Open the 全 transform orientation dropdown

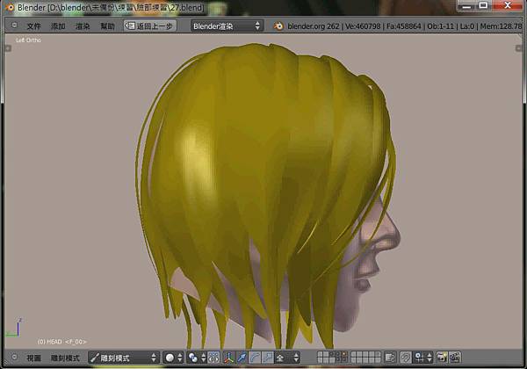[287, 358]
